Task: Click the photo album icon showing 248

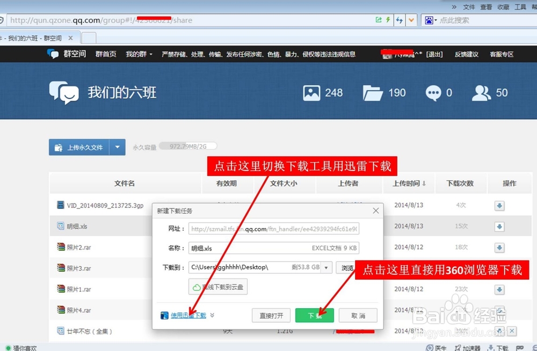Action: [x=311, y=93]
